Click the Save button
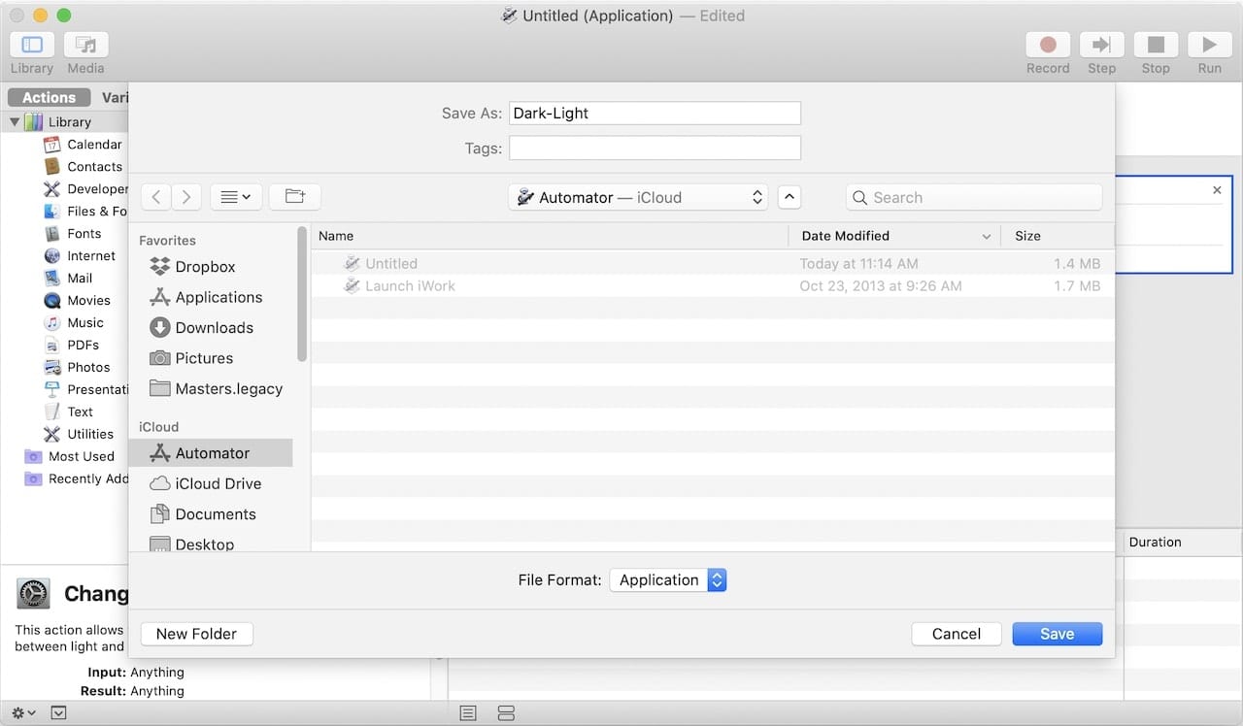Viewport: 1243px width, 726px height. point(1057,634)
